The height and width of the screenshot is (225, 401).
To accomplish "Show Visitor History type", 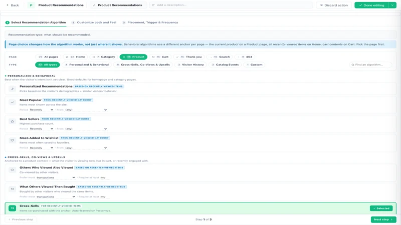I will pos(191,65).
